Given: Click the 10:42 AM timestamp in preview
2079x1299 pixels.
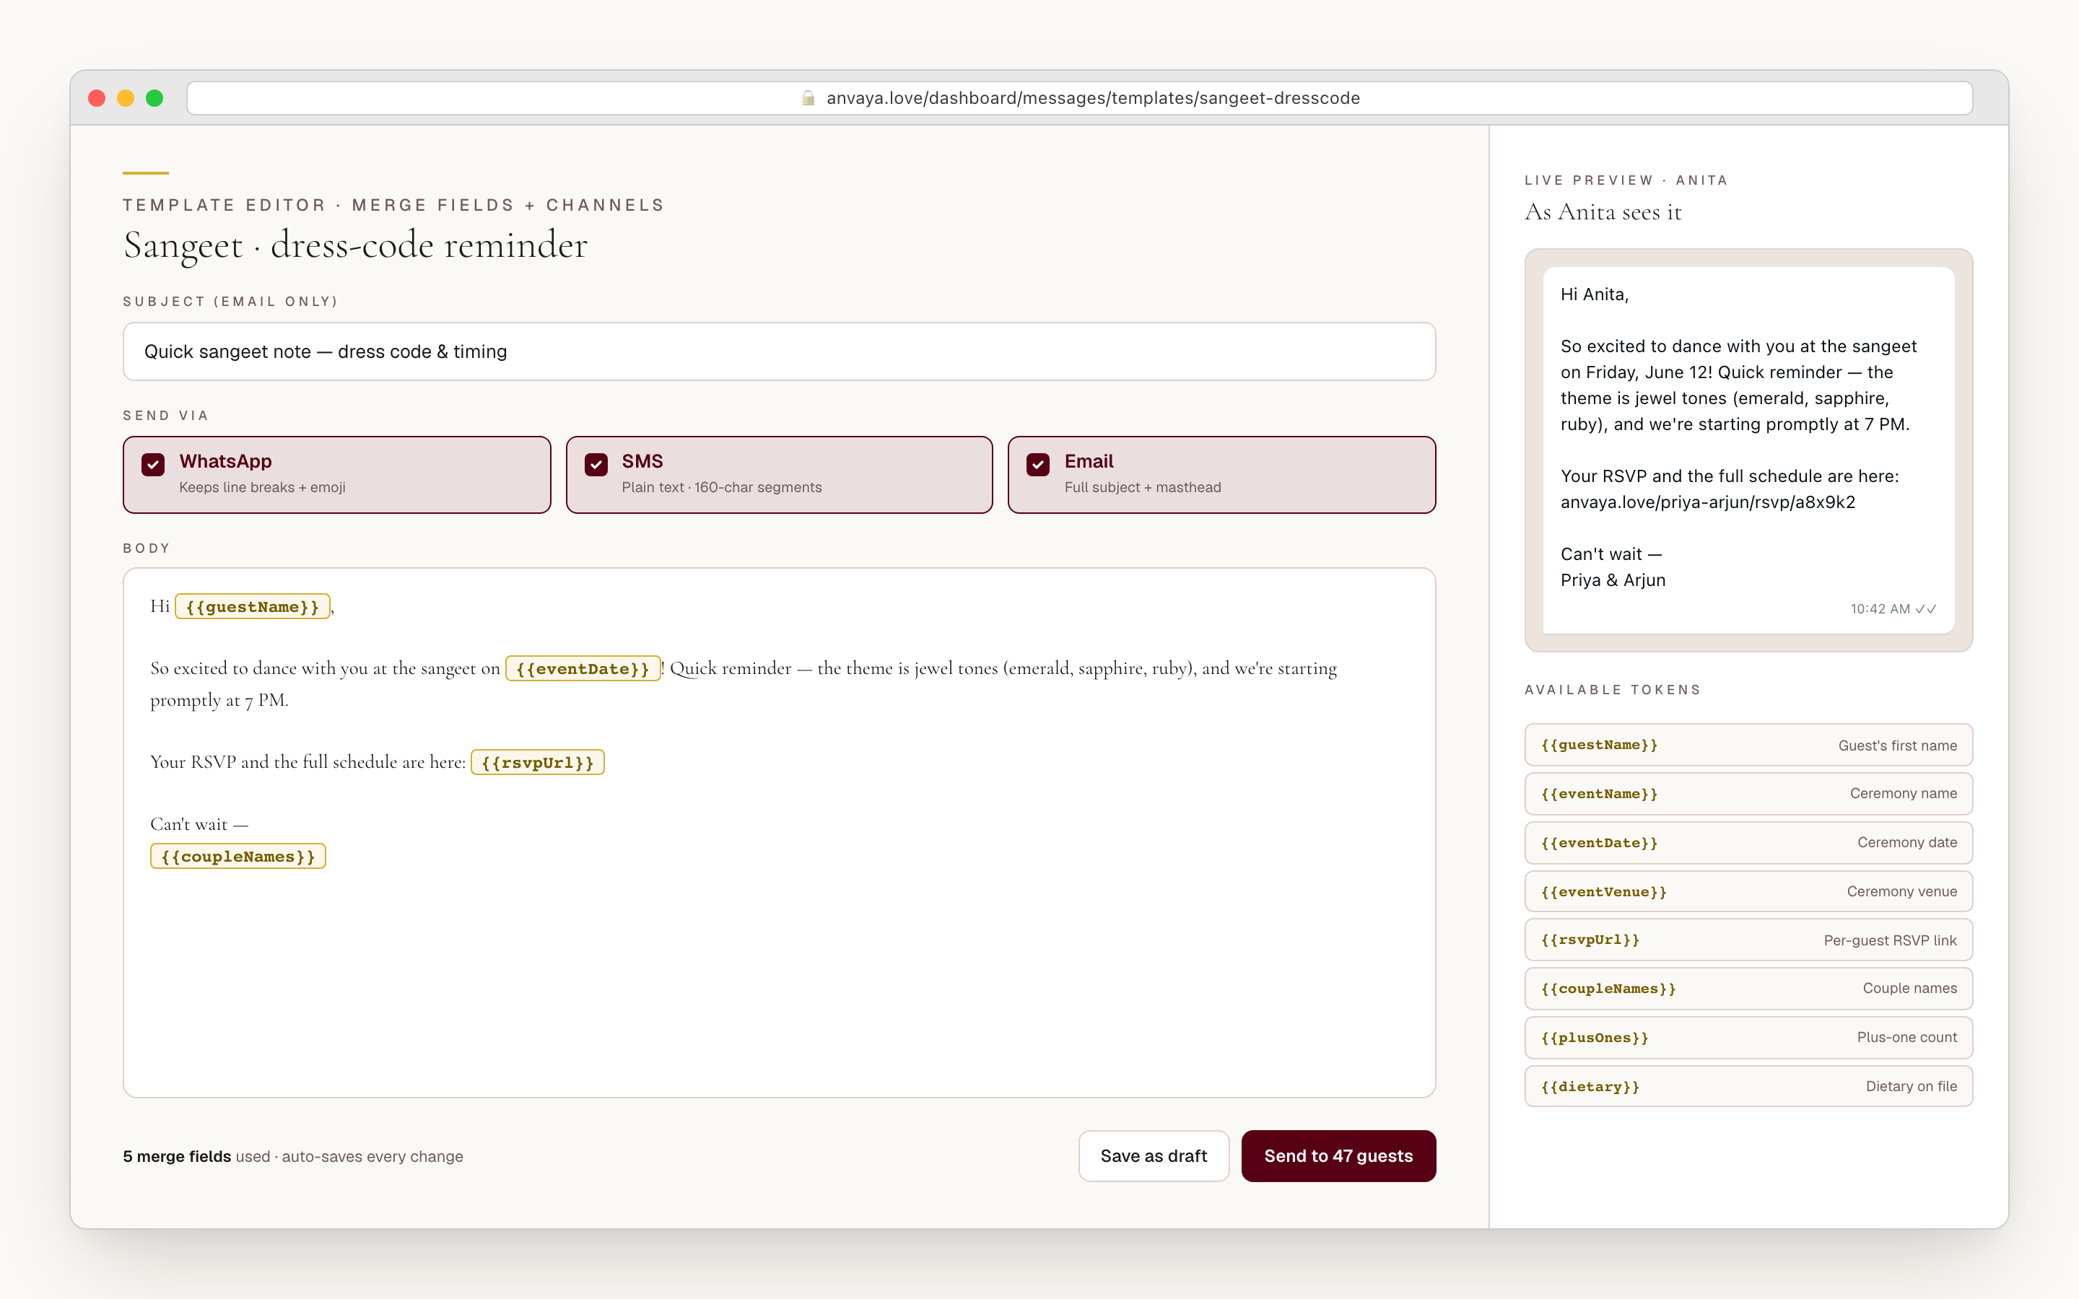Looking at the screenshot, I should coord(1880,609).
